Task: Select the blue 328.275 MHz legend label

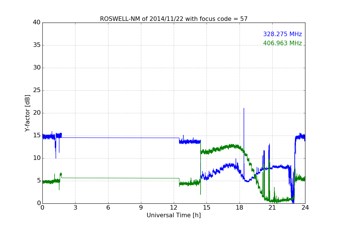Action: coord(282,34)
